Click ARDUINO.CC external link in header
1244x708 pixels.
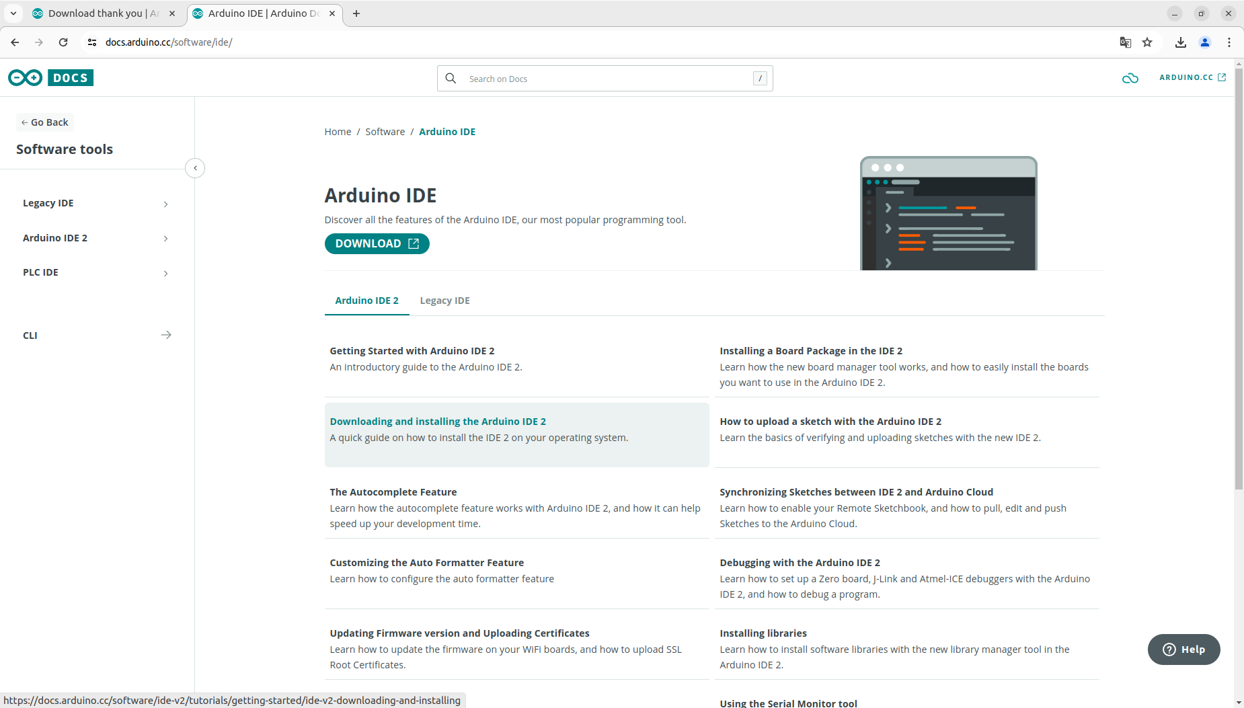(1191, 77)
